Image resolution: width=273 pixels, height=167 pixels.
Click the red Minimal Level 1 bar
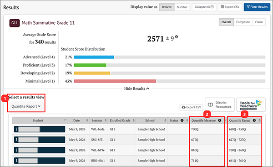coord(115,81)
